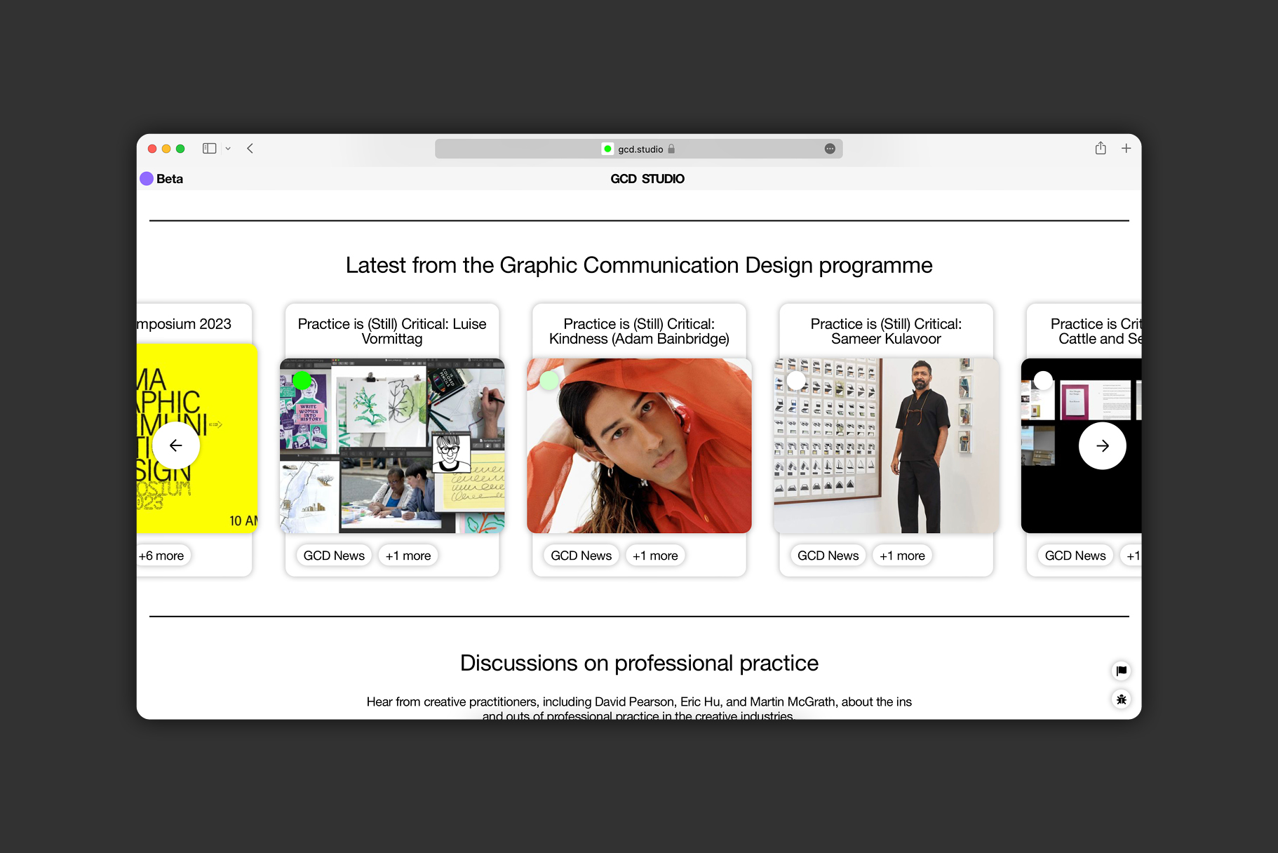
Task: Click the Share icon in browser toolbar
Action: point(1101,148)
